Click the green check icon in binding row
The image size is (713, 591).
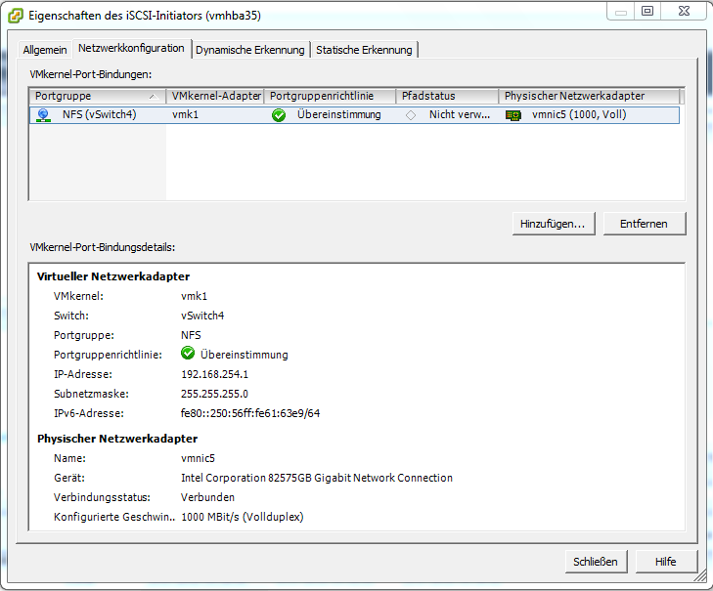tap(279, 115)
